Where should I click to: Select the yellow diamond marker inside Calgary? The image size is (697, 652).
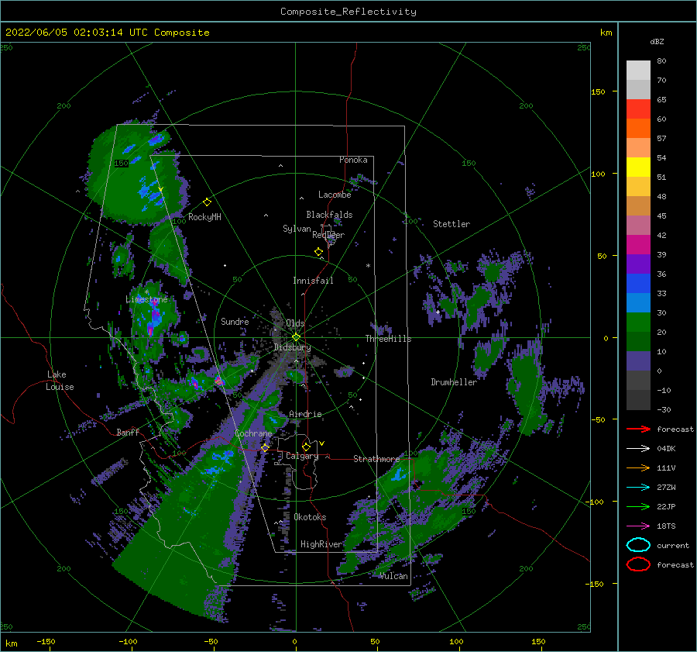click(x=306, y=447)
